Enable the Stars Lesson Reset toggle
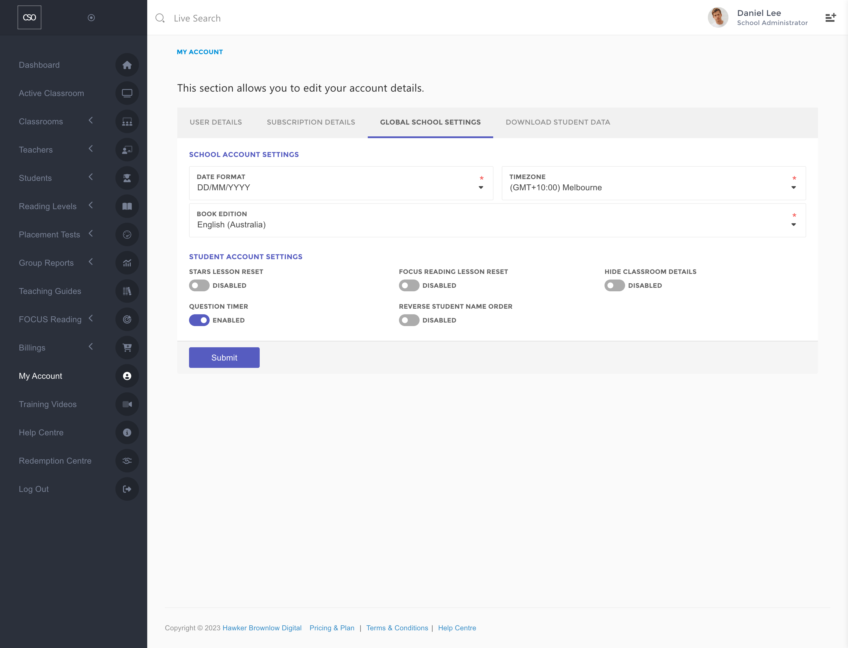848x648 pixels. click(x=199, y=285)
